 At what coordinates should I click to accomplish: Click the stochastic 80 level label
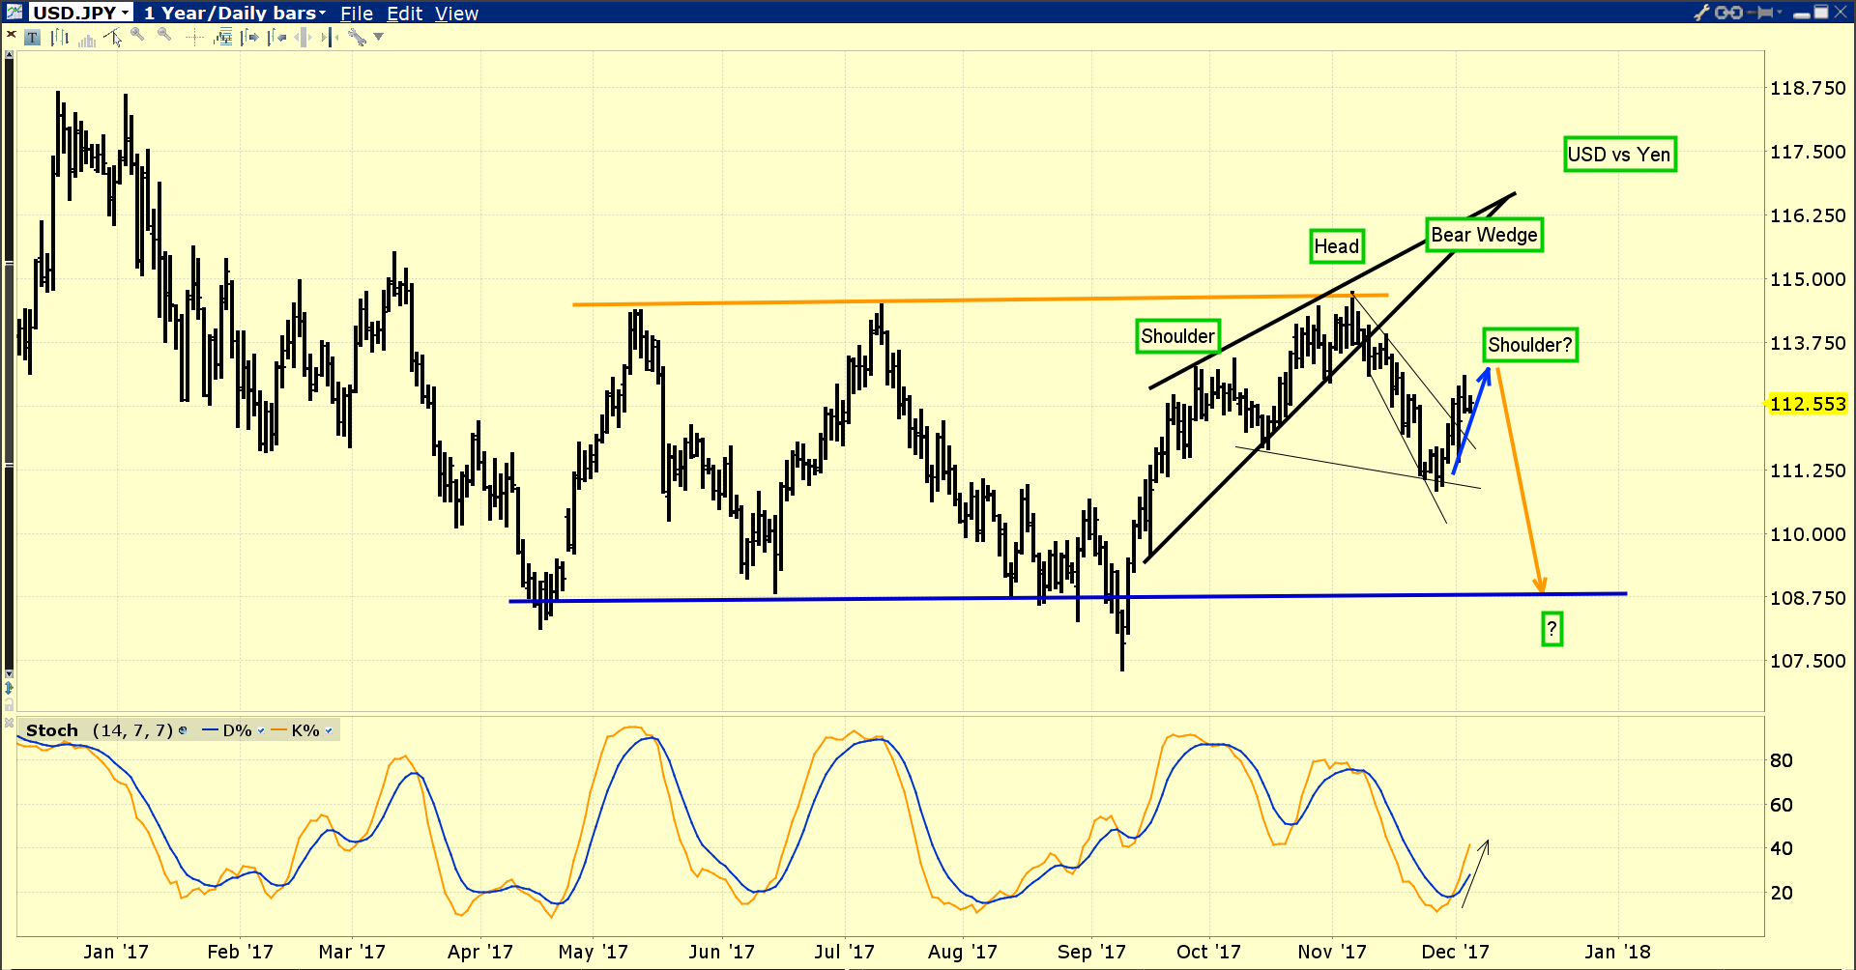[1782, 760]
